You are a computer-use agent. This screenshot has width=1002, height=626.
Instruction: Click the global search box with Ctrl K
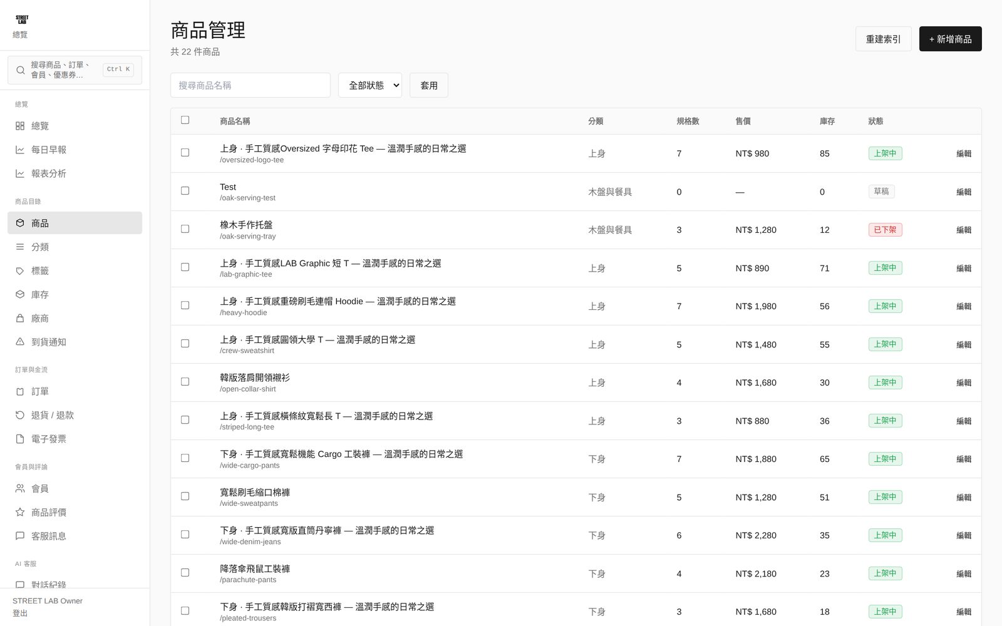point(75,70)
